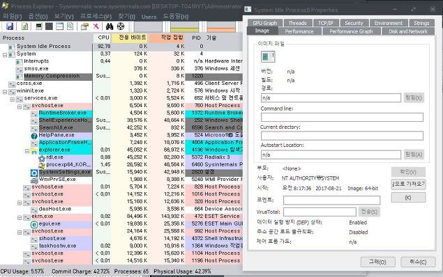Image resolution: width=443 pixels, height=277 pixels.
Task: Click the explorer.exe folder icon
Action: click(x=34, y=150)
